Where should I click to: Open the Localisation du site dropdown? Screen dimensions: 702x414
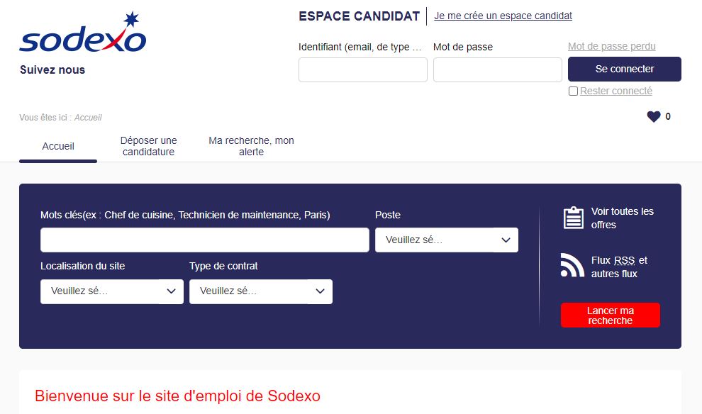tap(112, 291)
